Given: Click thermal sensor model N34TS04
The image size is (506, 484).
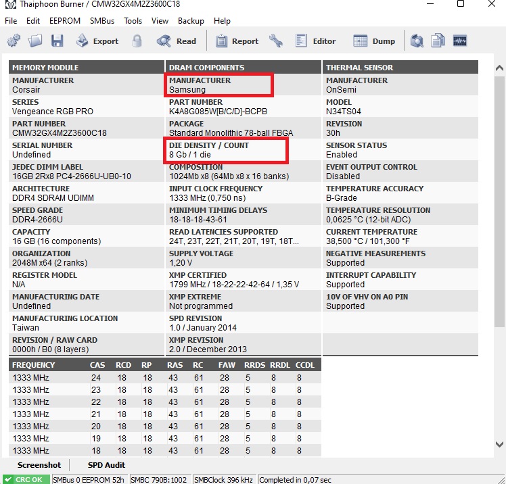Looking at the screenshot, I should coord(344,112).
